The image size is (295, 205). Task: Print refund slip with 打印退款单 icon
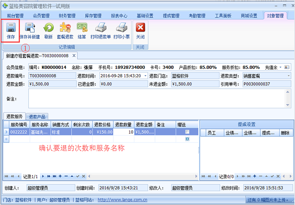click(x=101, y=28)
